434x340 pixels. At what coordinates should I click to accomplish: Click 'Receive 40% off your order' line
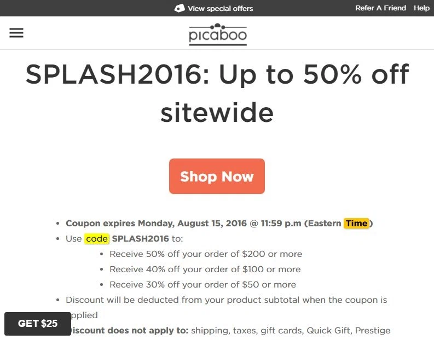click(x=205, y=269)
